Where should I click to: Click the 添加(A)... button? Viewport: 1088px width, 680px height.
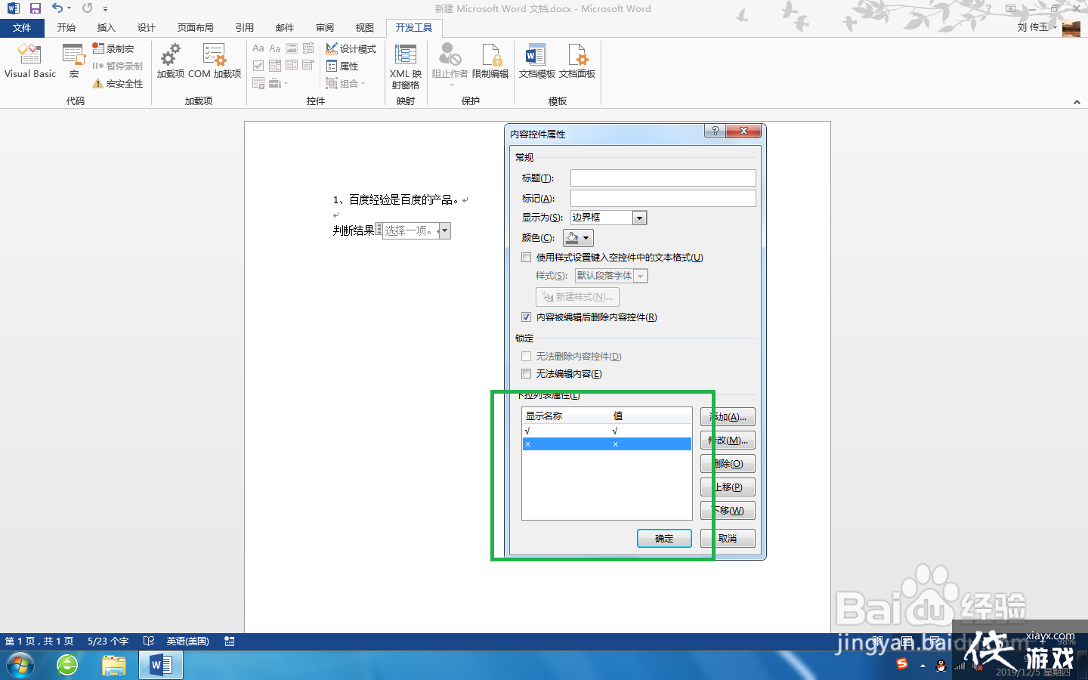[728, 417]
